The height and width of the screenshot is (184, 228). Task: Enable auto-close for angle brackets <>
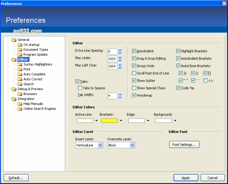pos(205,80)
